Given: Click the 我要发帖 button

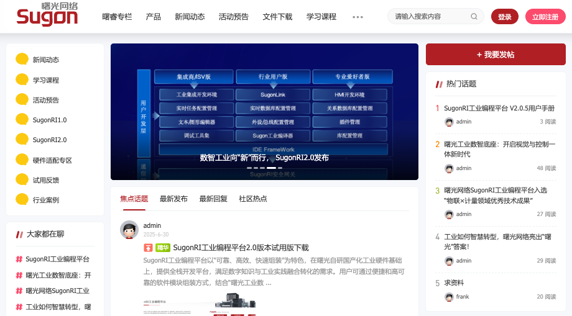Looking at the screenshot, I should point(496,55).
